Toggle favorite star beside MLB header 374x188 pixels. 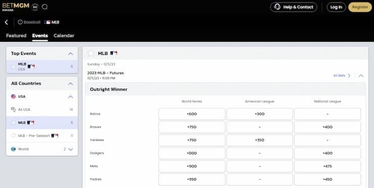pyautogui.click(x=90, y=53)
